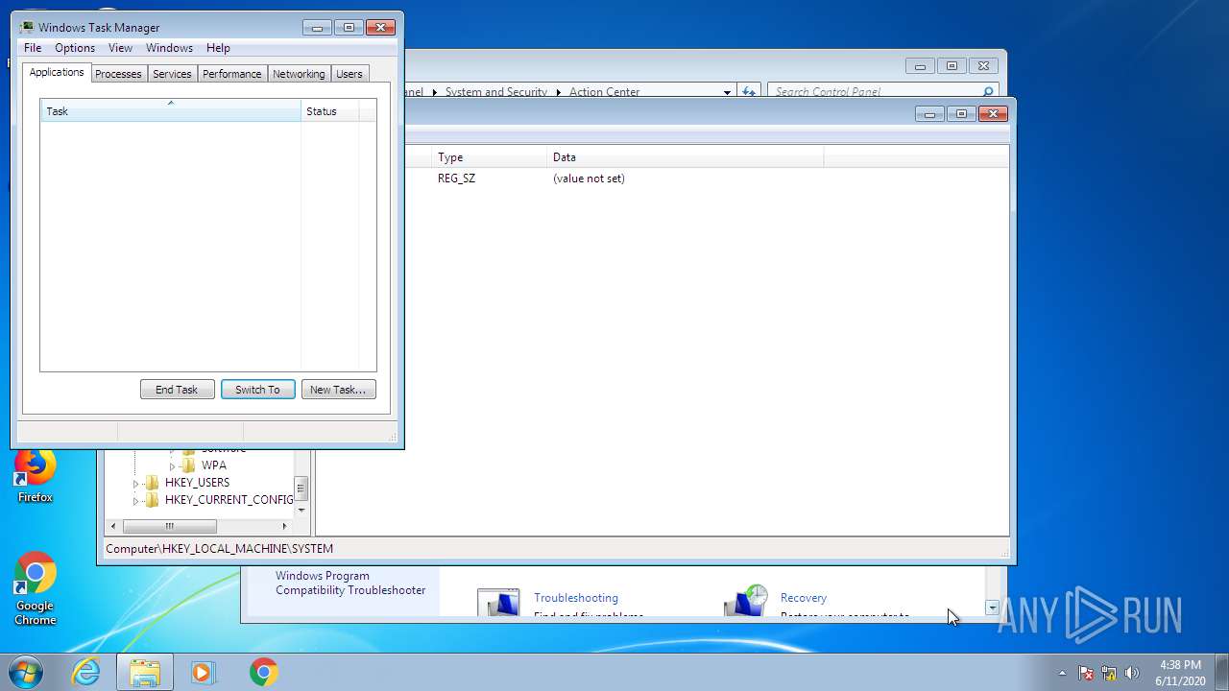Screen dimensions: 1229x691
Task: Click the network tray icon
Action: pos(1109,673)
